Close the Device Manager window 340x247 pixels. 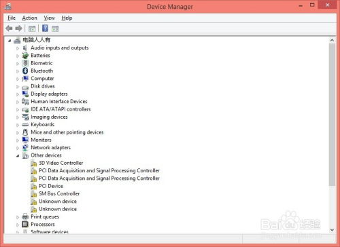(328, 5)
